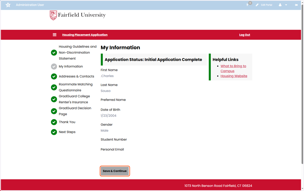Go to Addresses & Contacts step
This screenshot has height=191, width=304.
(x=76, y=76)
